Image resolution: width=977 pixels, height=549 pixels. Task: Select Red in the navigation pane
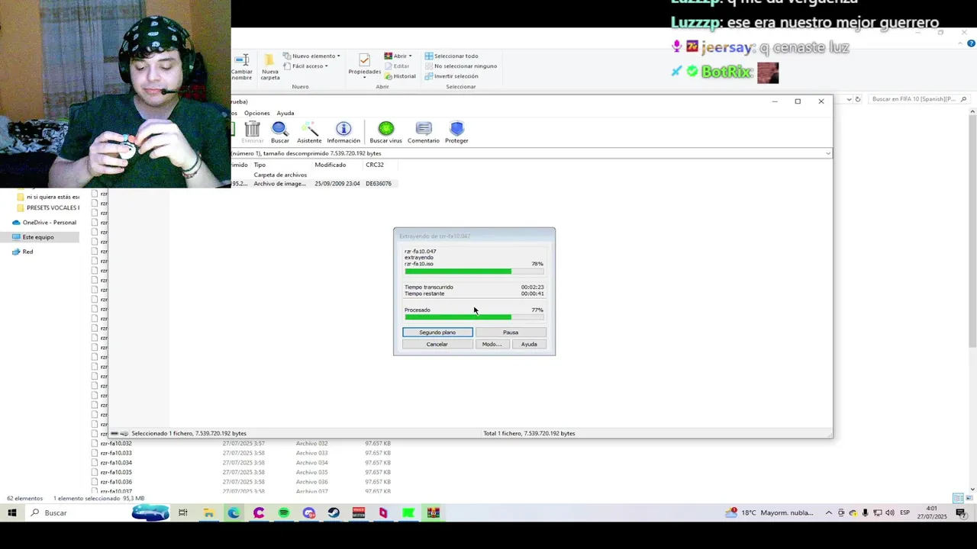click(x=27, y=252)
